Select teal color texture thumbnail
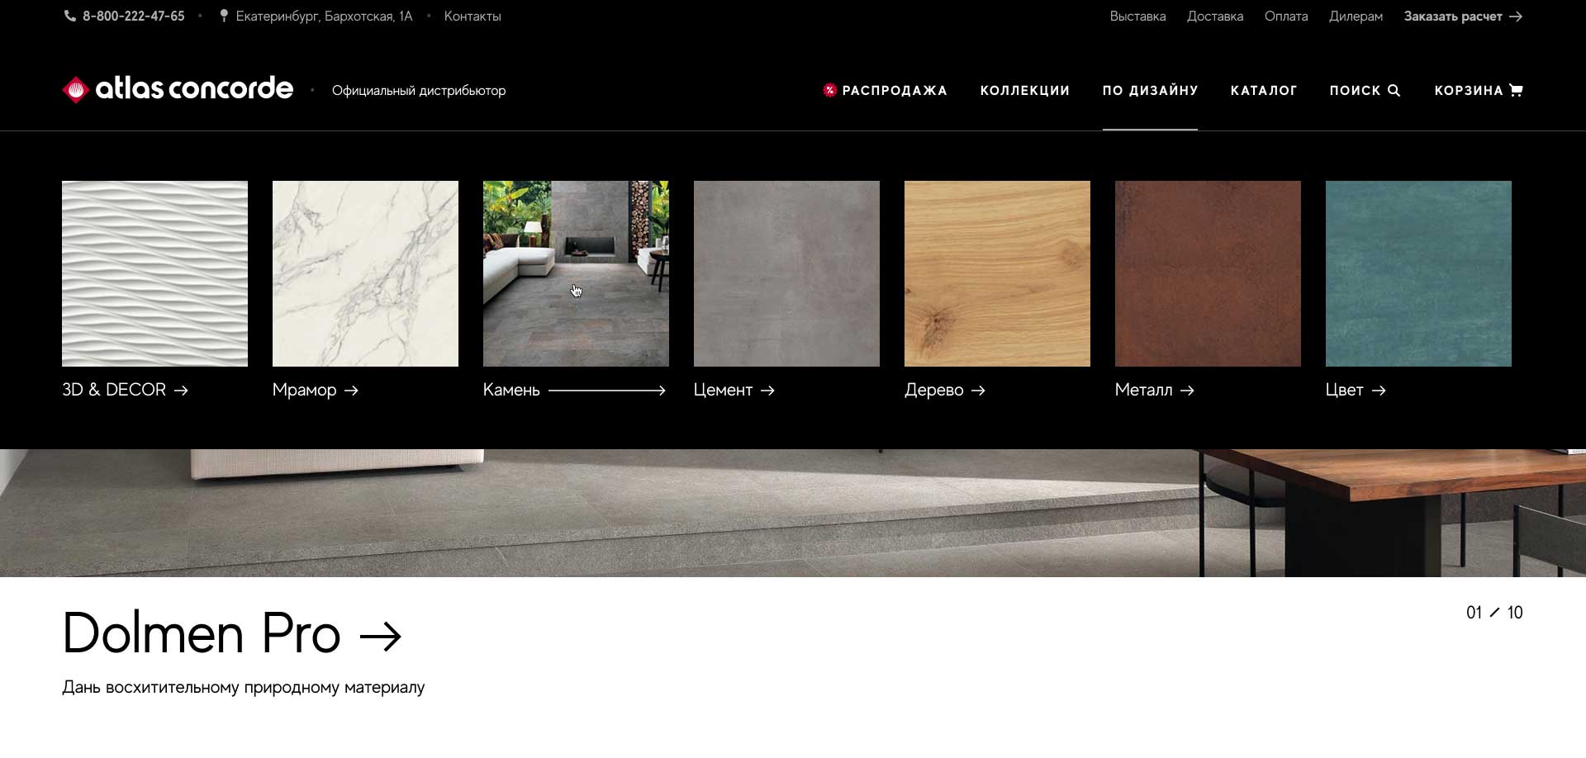The height and width of the screenshot is (758, 1586). pos(1418,273)
